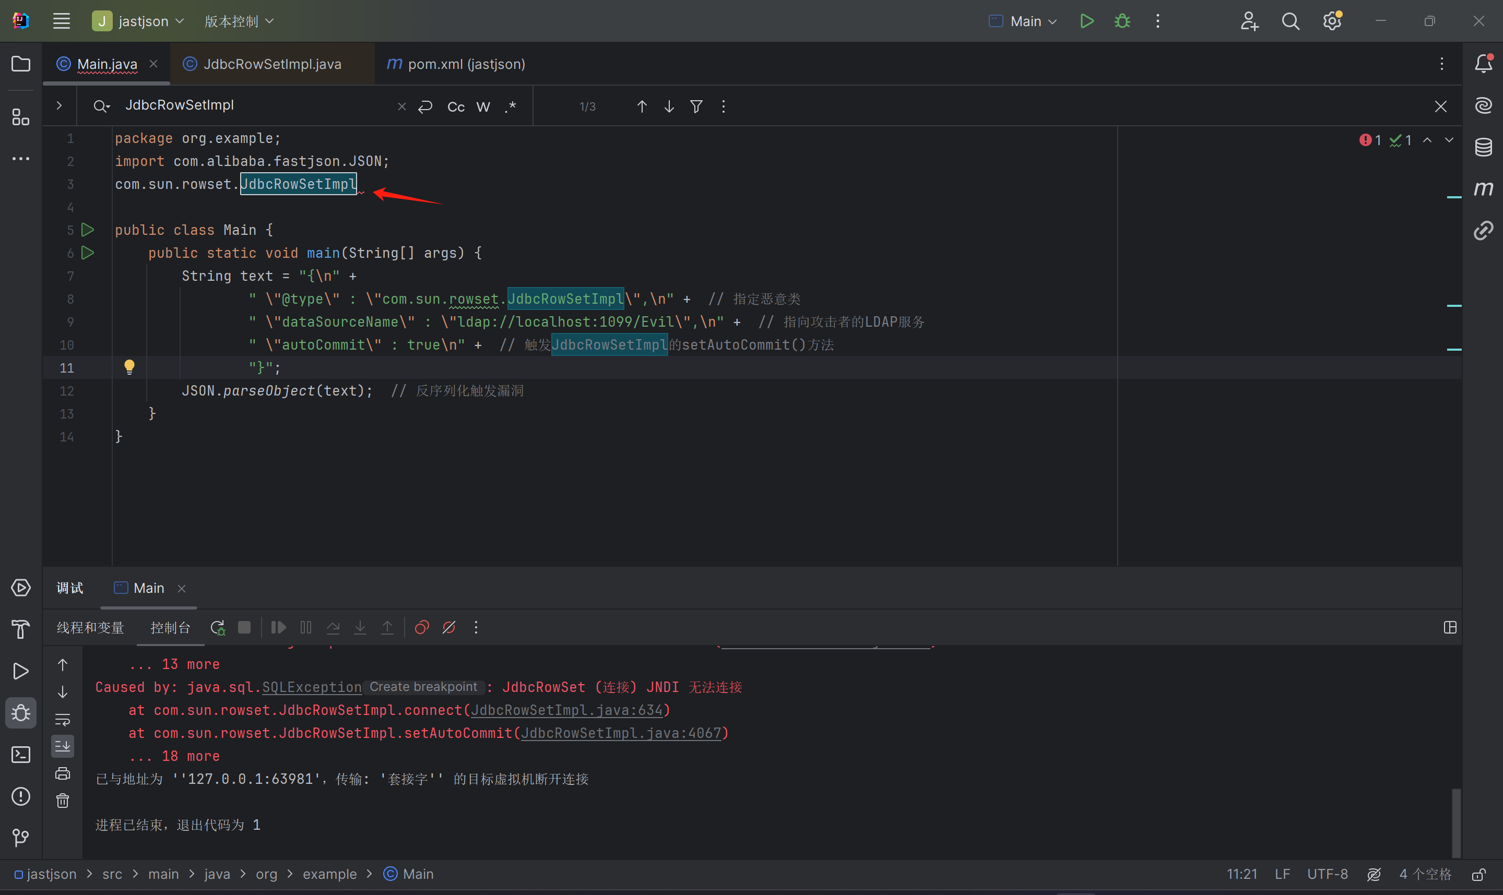Open the Maven tool window
This screenshot has width=1503, height=895.
coord(1483,189)
